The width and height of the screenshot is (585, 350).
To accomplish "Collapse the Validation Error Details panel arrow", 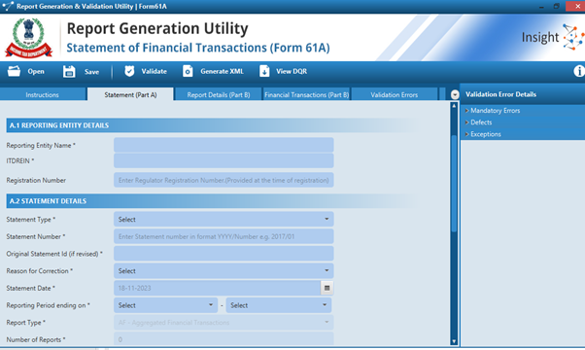I will (455, 94).
